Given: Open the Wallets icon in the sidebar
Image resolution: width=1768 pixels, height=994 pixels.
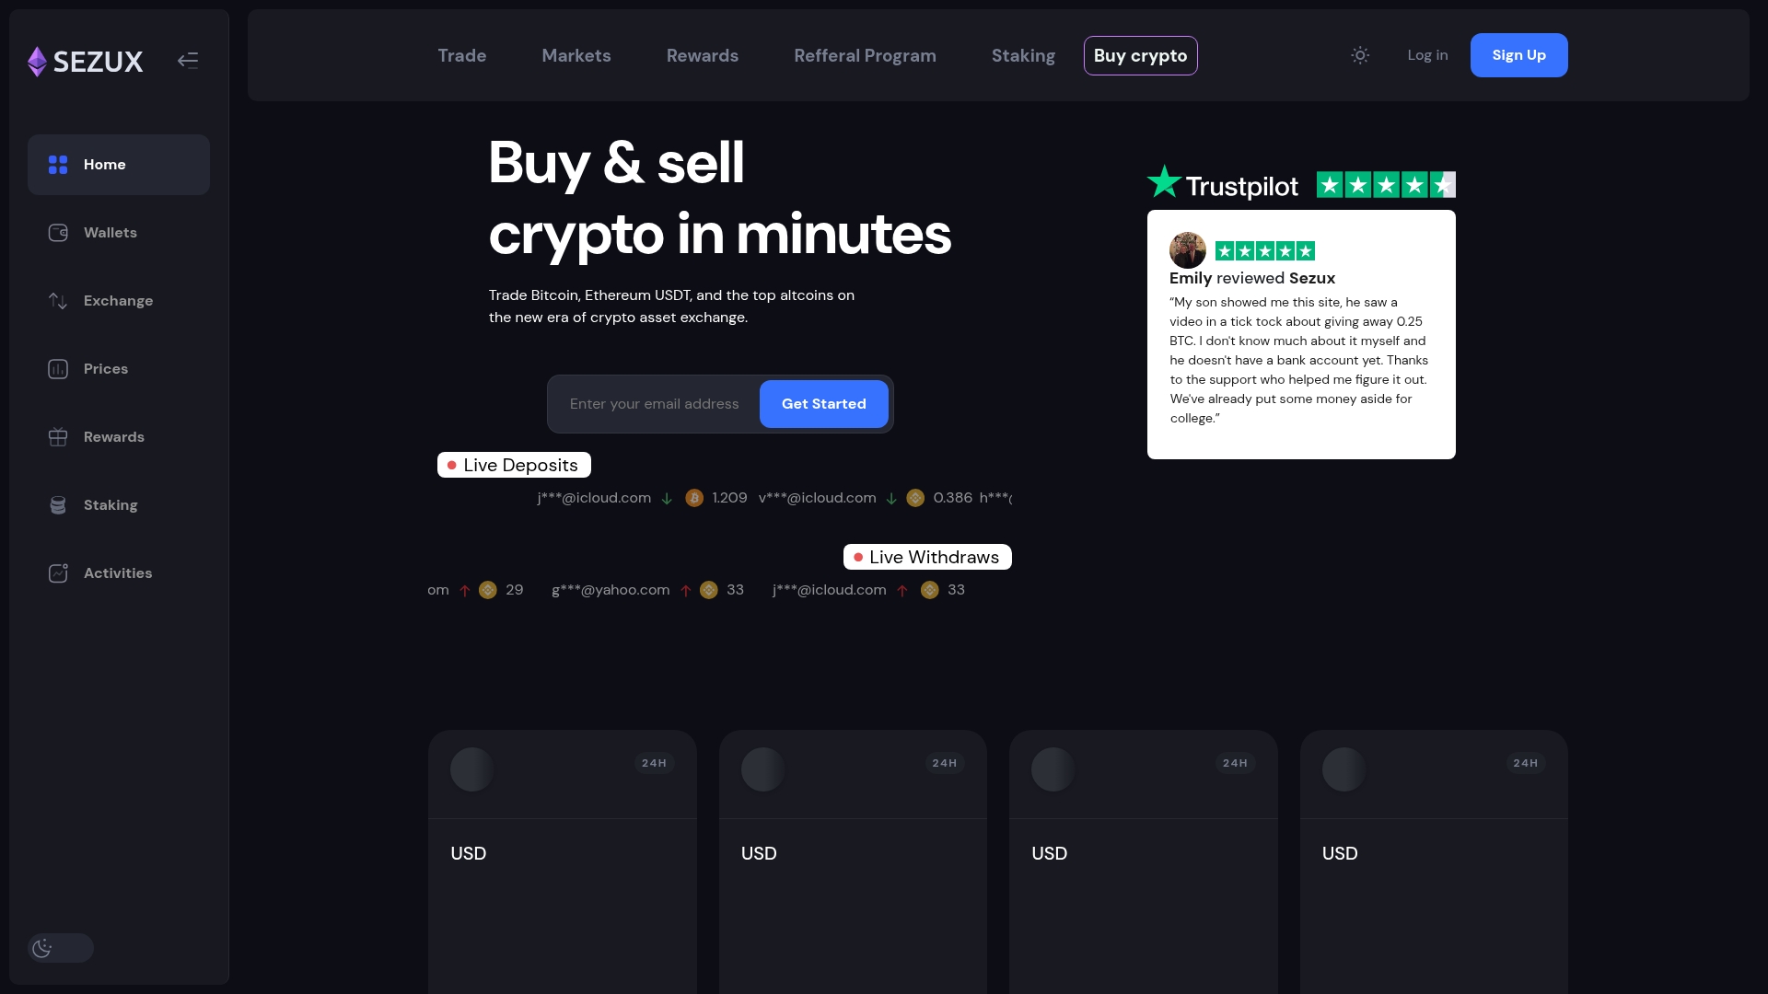Looking at the screenshot, I should point(58,233).
